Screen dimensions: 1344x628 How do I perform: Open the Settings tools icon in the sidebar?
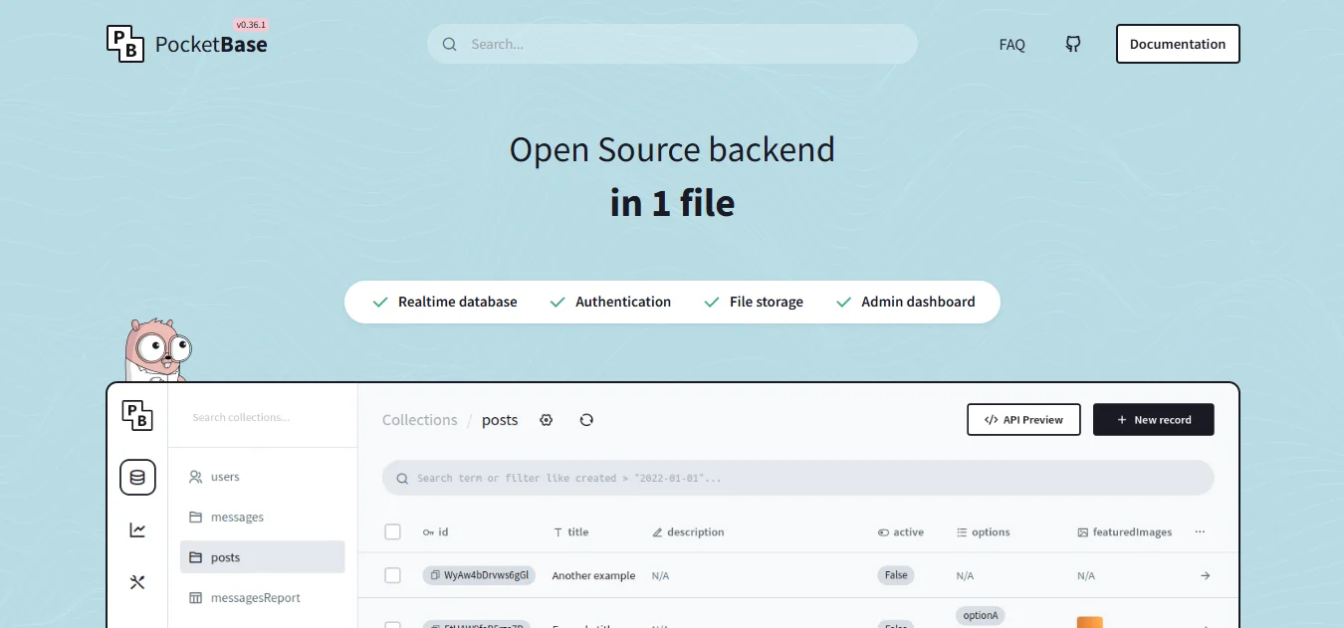(137, 582)
